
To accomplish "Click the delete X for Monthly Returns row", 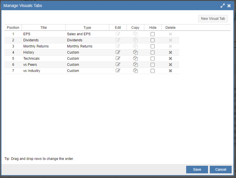I will pyautogui.click(x=170, y=46).
